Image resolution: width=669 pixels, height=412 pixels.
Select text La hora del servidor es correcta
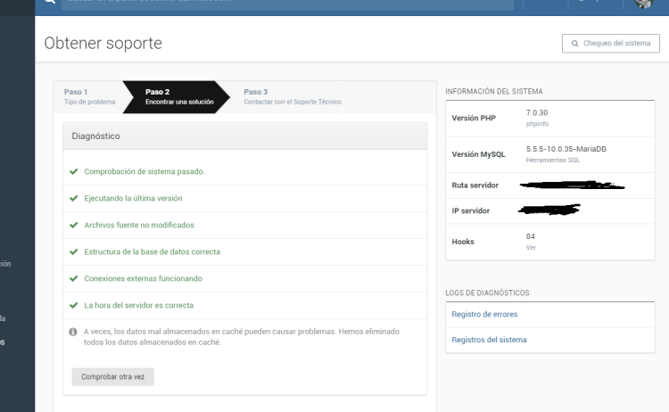pyautogui.click(x=138, y=305)
